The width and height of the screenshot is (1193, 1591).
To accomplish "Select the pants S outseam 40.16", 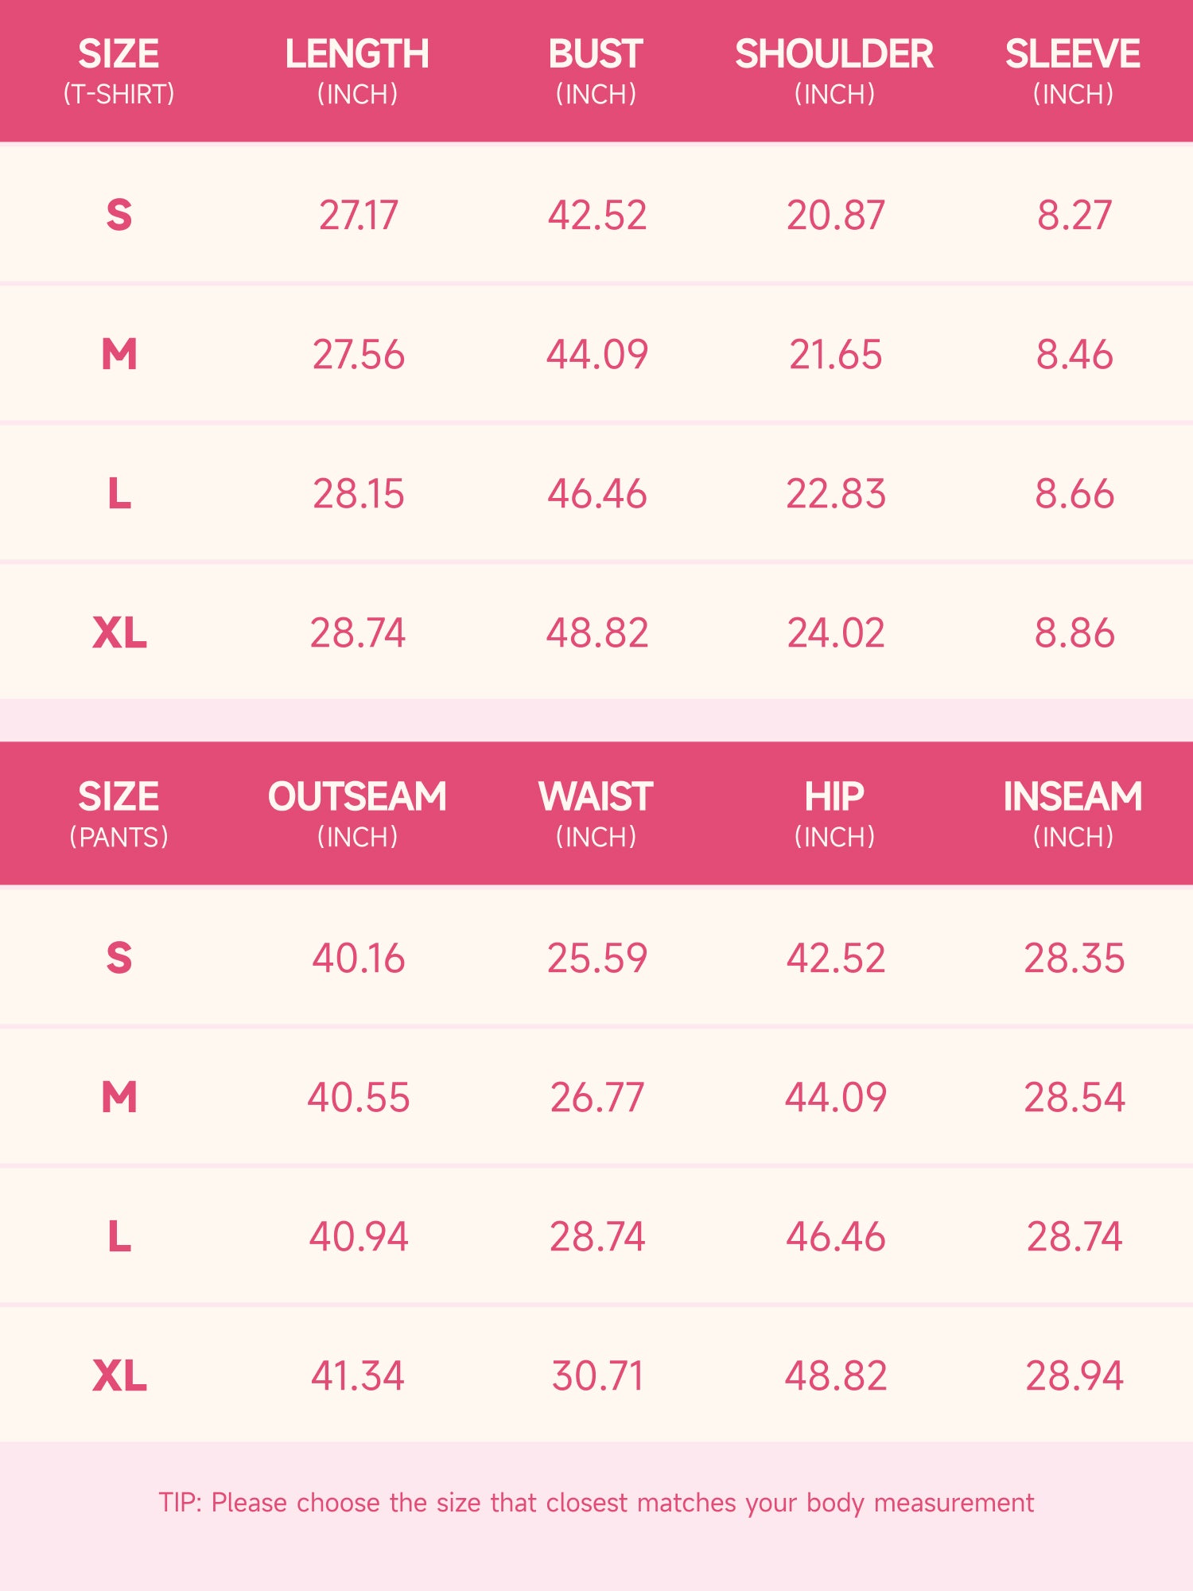I will tap(358, 958).
